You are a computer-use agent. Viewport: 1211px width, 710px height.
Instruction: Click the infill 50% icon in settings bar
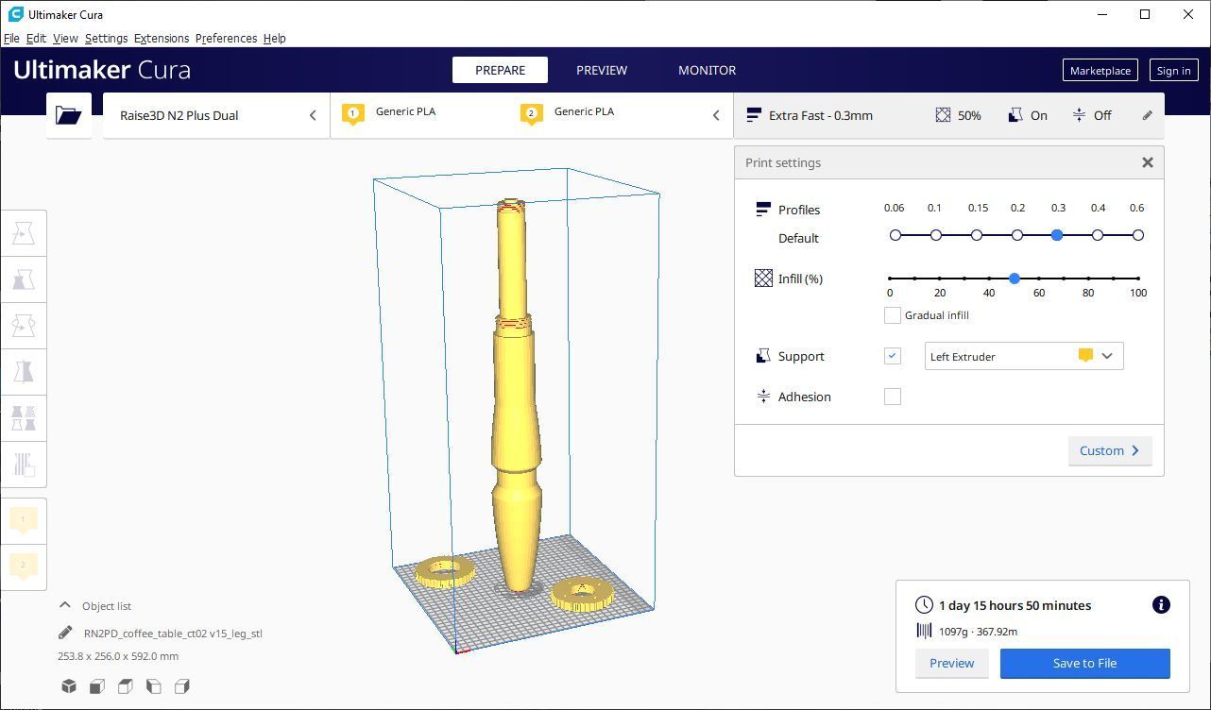tap(943, 115)
